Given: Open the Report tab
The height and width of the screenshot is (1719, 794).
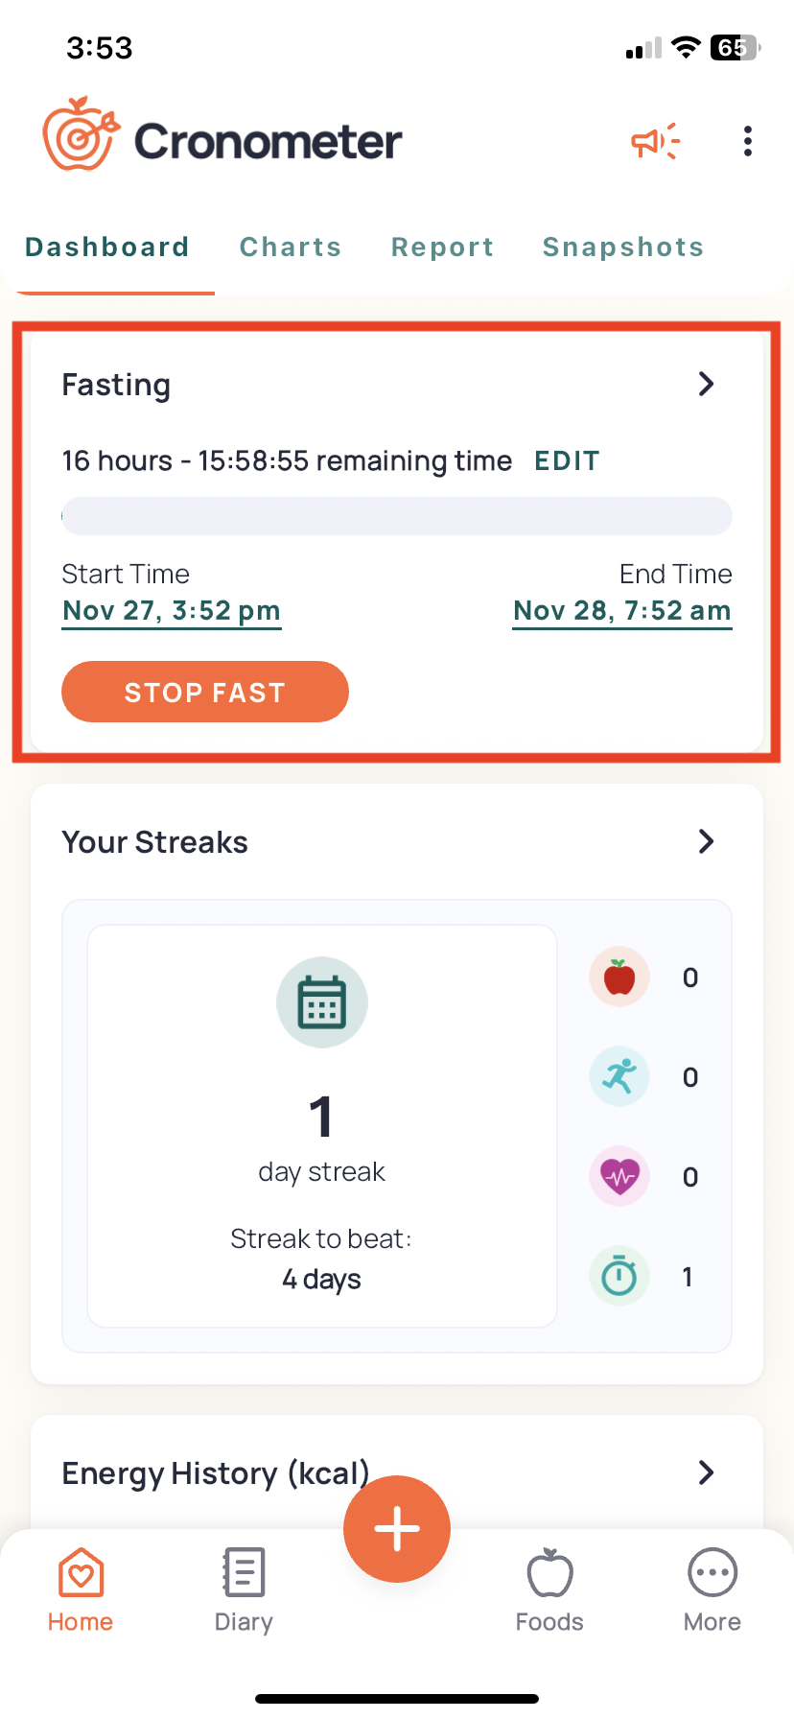Looking at the screenshot, I should (x=442, y=247).
